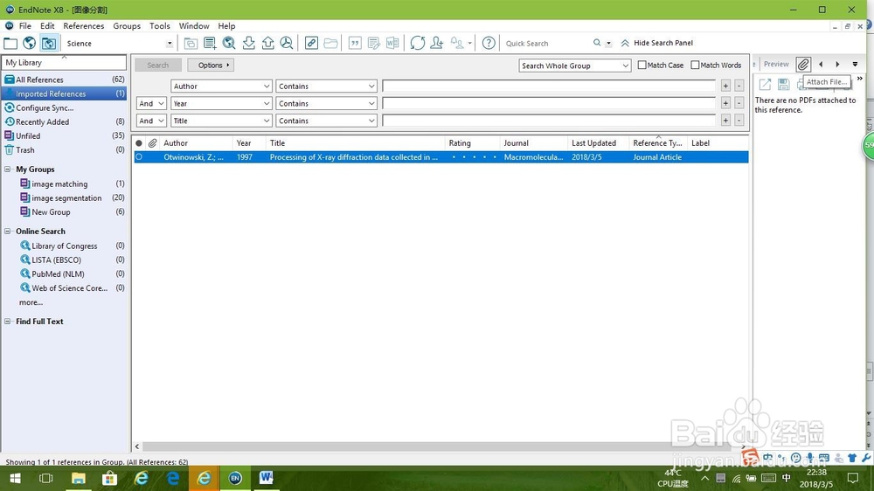Open the Window menu

(x=194, y=25)
